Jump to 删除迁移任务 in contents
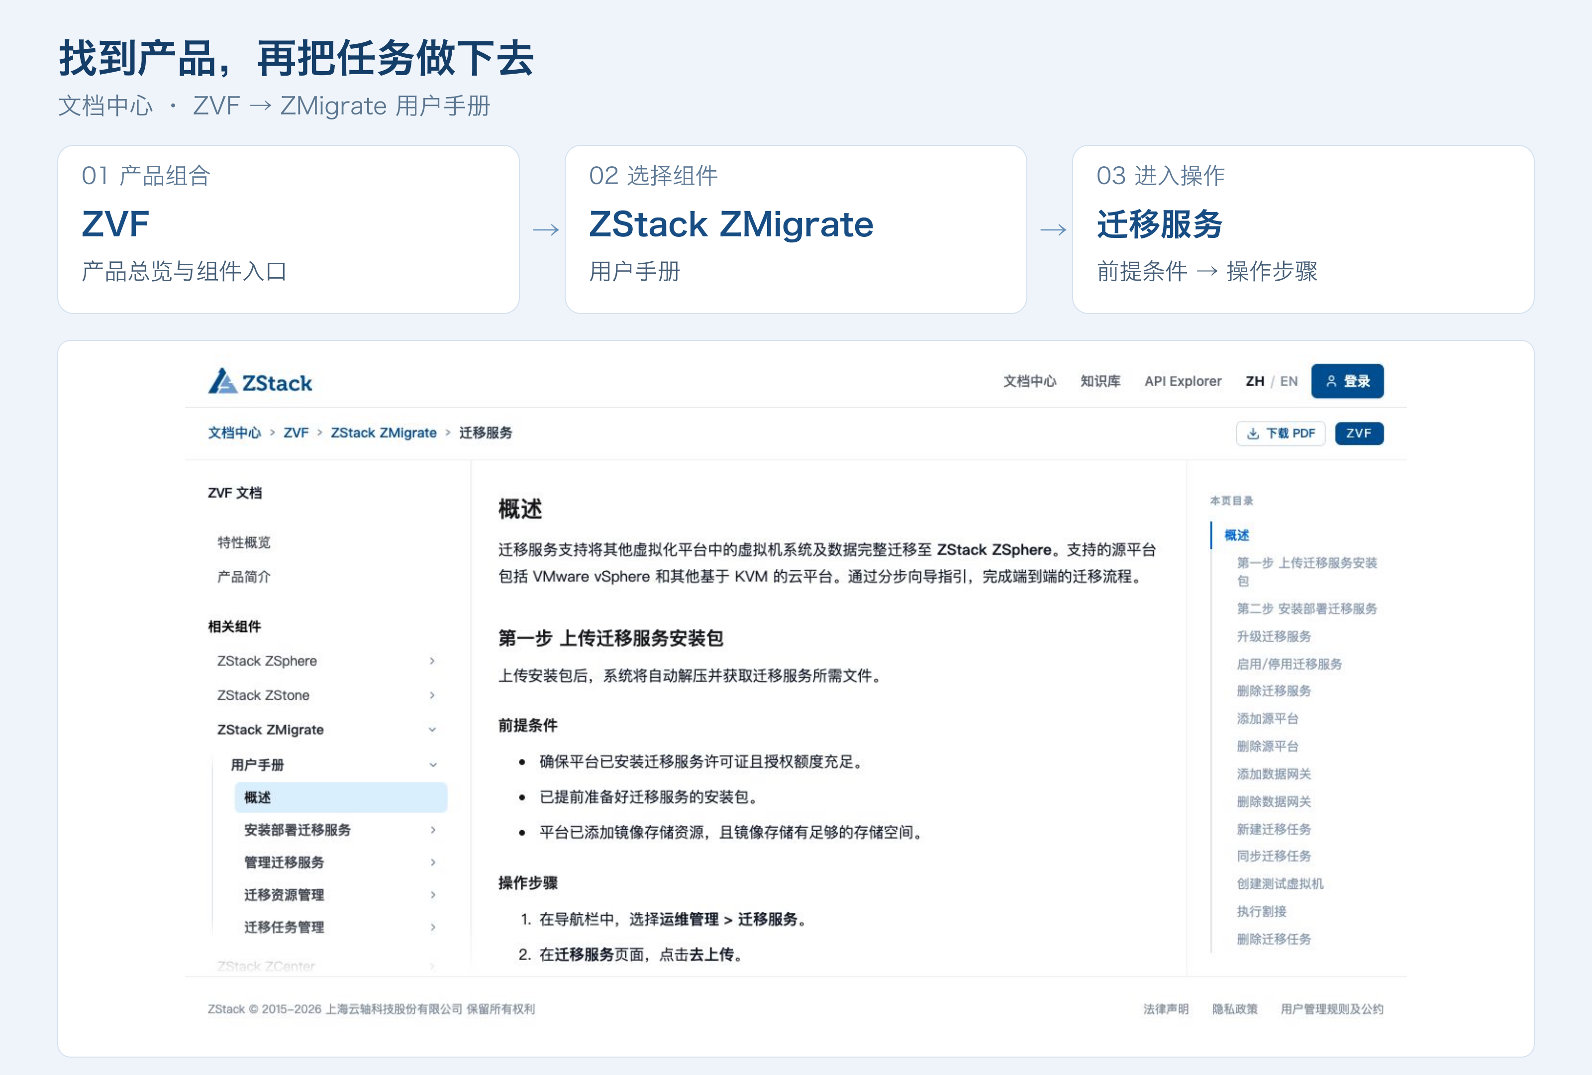Image resolution: width=1592 pixels, height=1075 pixels. [1274, 939]
